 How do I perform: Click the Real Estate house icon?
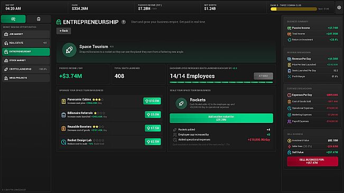point(6,43)
